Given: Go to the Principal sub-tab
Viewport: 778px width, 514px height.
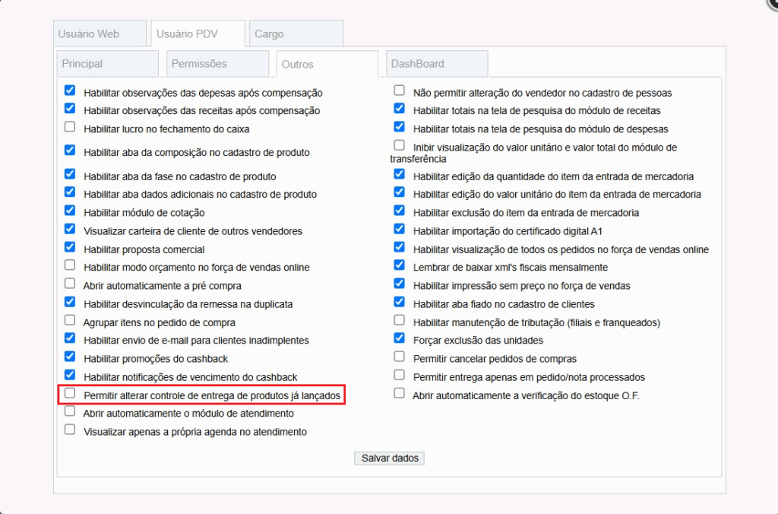Looking at the screenshot, I should (x=108, y=64).
